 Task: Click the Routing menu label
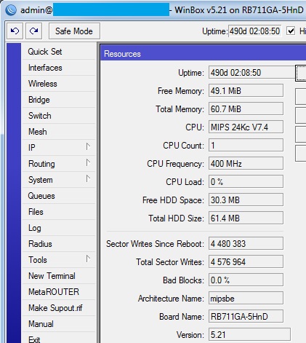coord(41,164)
